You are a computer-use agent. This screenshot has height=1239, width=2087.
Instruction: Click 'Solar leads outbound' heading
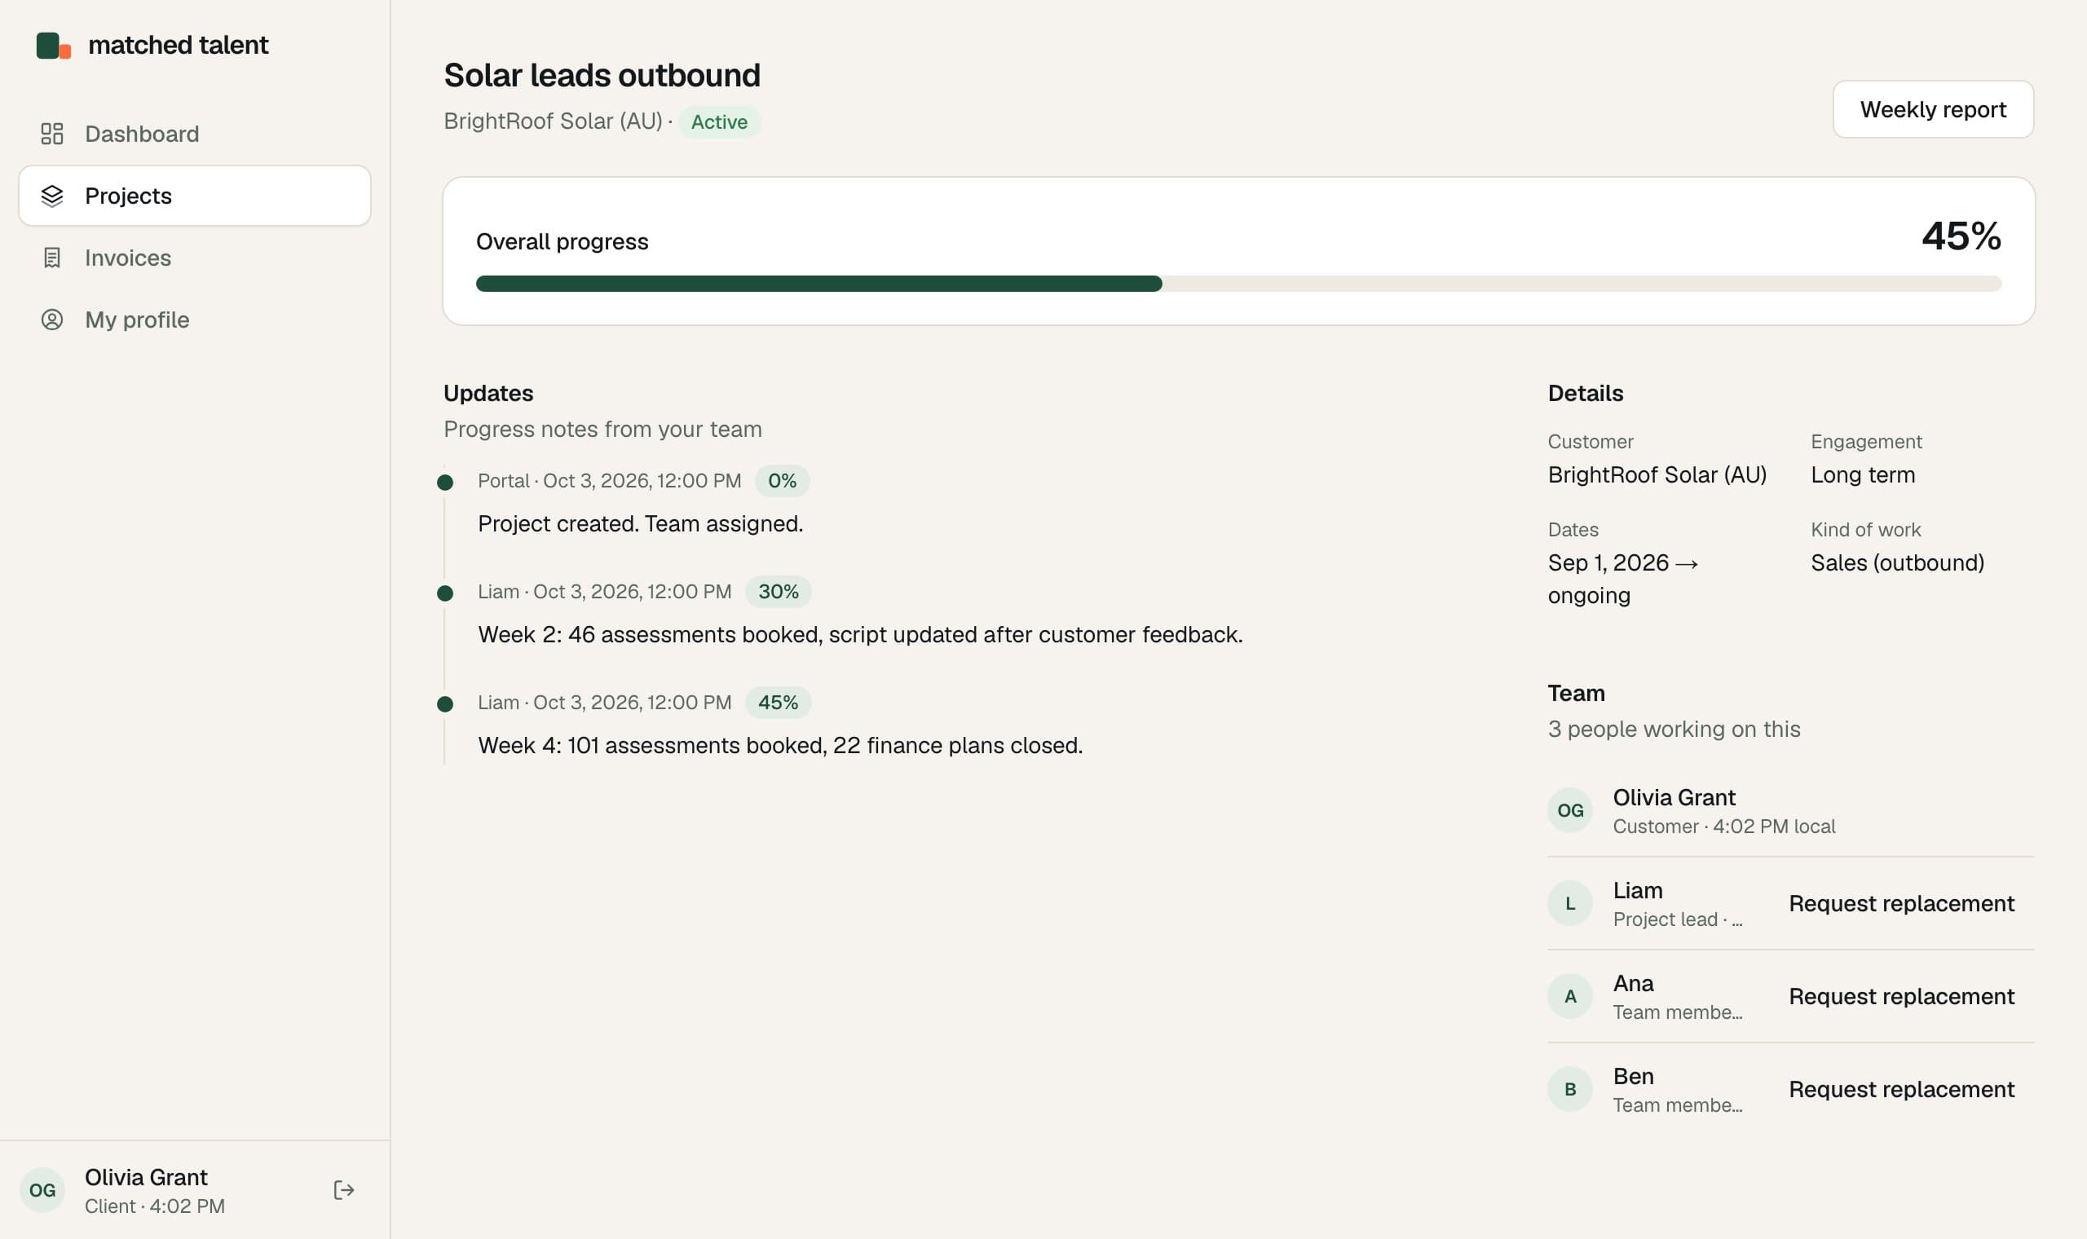pyautogui.click(x=602, y=75)
